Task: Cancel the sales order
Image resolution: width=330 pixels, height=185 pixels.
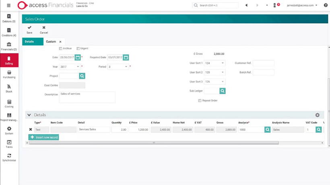Action: pyautogui.click(x=44, y=30)
